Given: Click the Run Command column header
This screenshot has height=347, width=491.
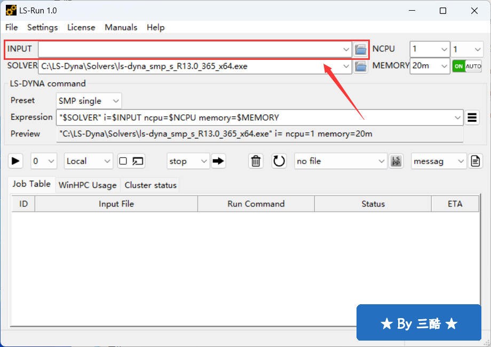Looking at the screenshot, I should [256, 204].
